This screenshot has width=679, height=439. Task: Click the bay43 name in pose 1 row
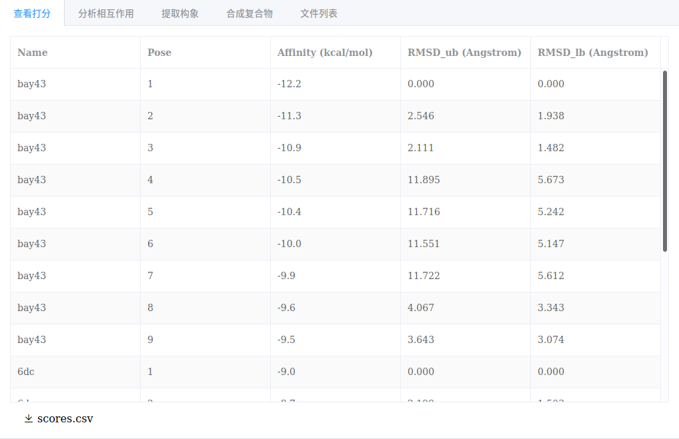tap(31, 84)
